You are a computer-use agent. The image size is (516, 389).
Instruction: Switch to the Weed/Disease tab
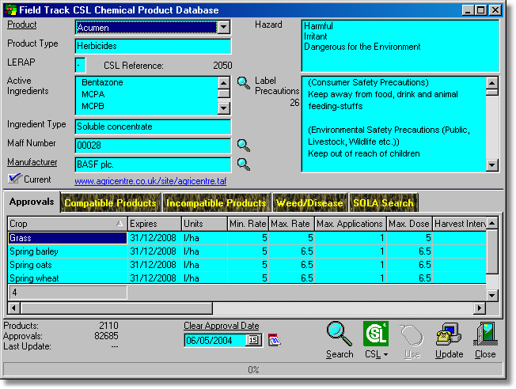(309, 203)
